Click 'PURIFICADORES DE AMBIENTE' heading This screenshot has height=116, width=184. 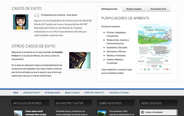(125, 18)
